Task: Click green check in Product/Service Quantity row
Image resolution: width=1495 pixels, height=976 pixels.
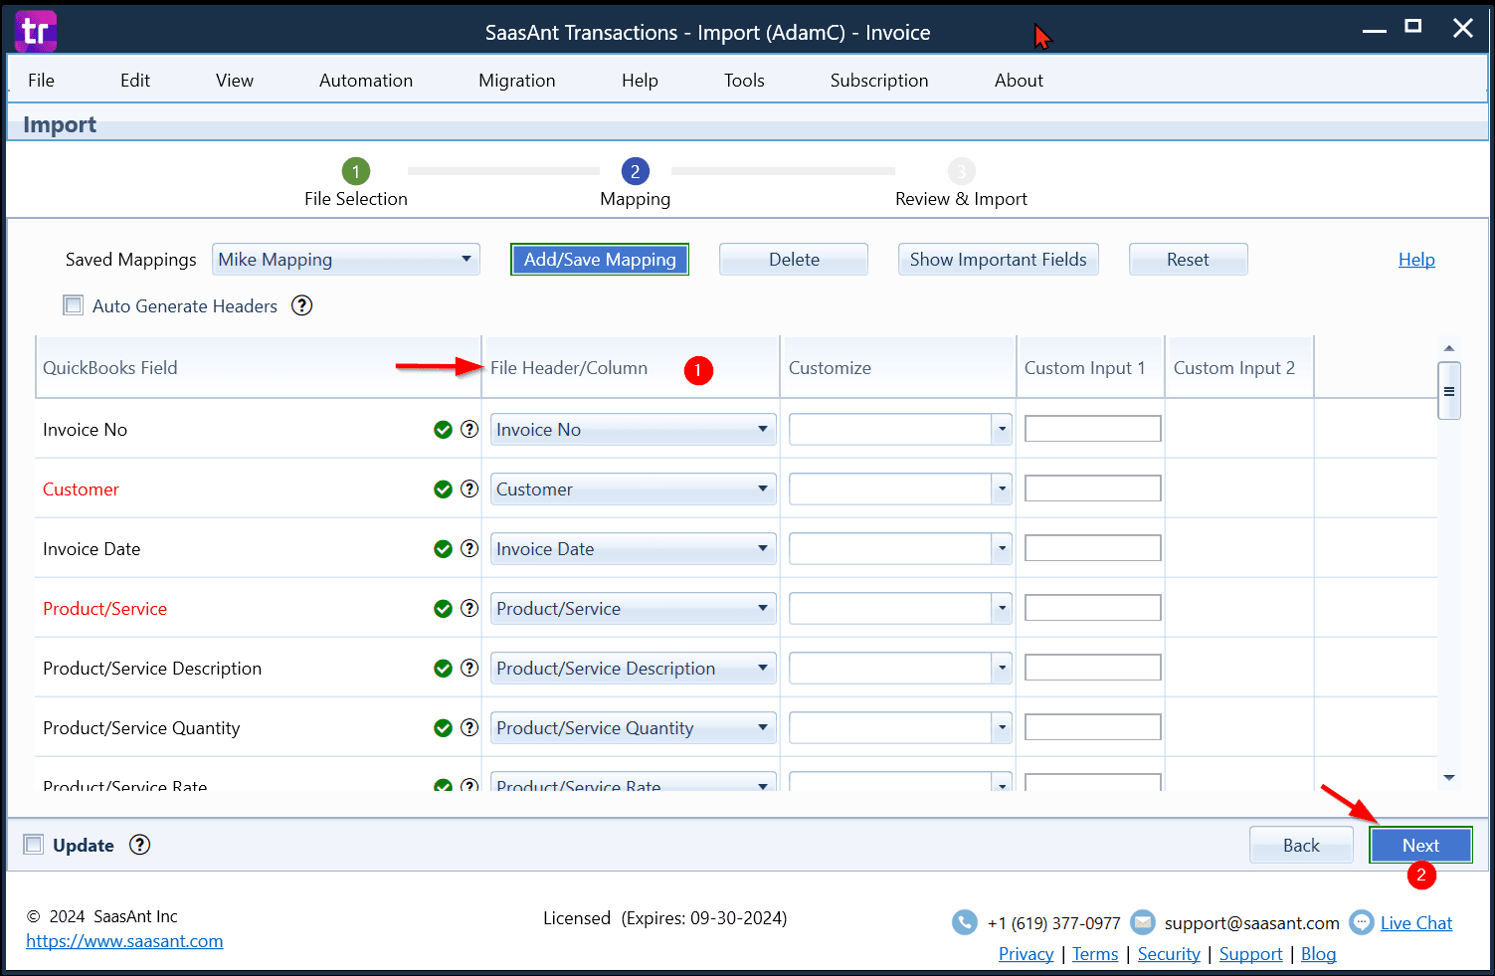Action: click(444, 727)
